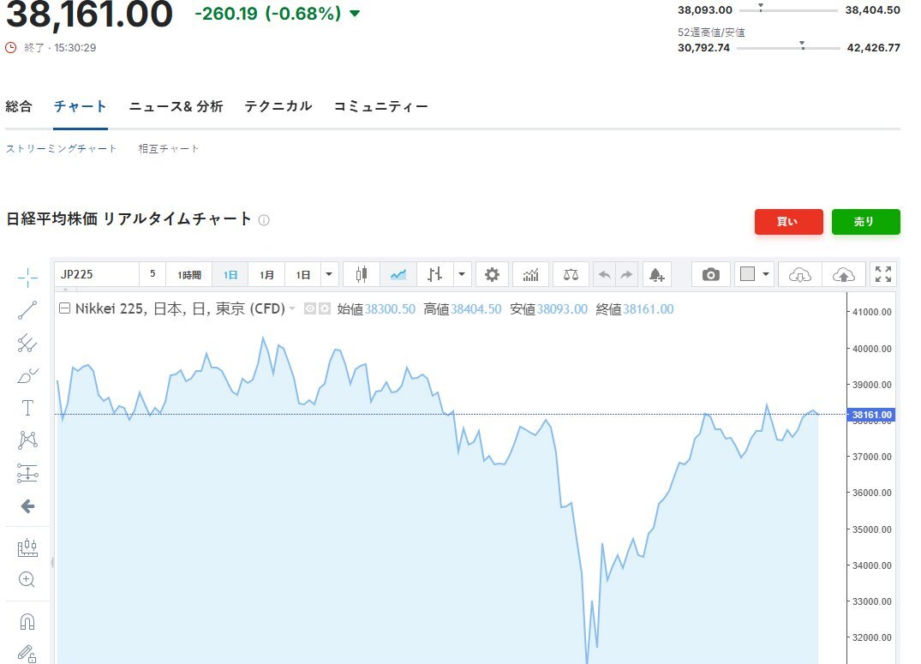Select the XABCD pattern tool
This screenshot has height=664, width=921.
[27, 440]
